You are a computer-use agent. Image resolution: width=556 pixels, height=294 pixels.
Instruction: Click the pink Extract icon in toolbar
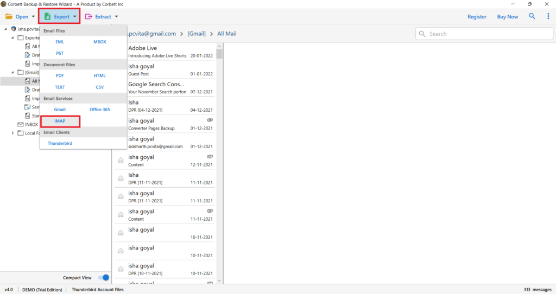pyautogui.click(x=89, y=17)
